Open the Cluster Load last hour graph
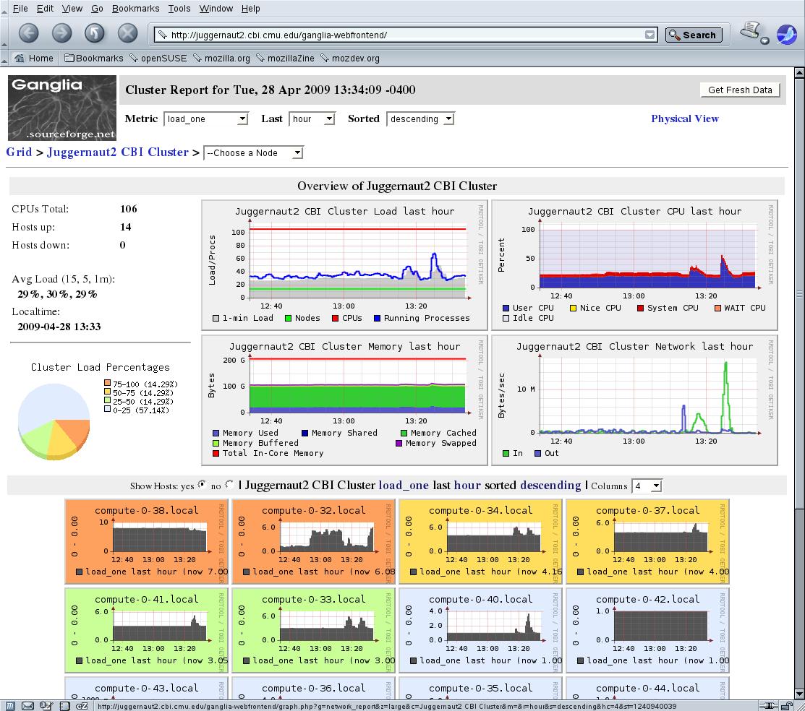The image size is (805, 711). click(344, 265)
